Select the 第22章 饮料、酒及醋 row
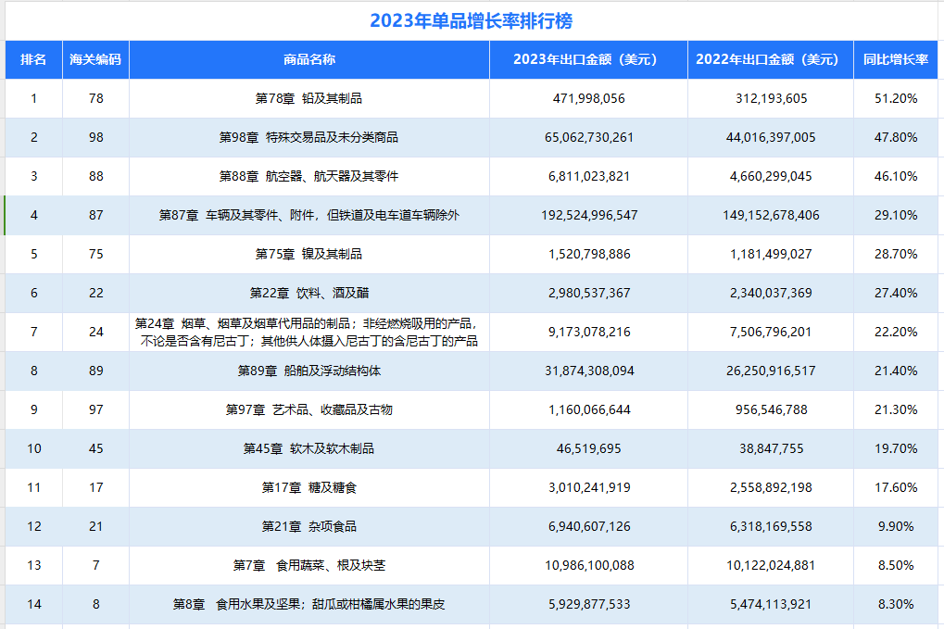The height and width of the screenshot is (629, 944). 310,293
